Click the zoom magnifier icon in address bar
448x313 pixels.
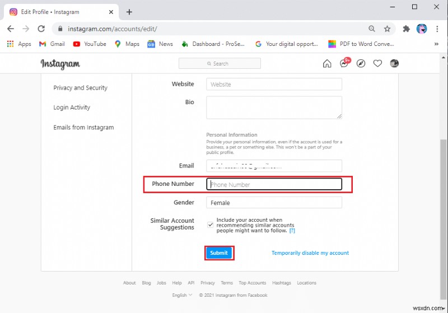pos(372,29)
